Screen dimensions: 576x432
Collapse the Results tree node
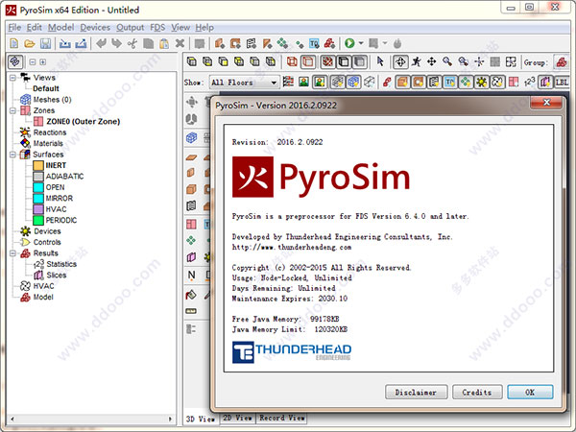click(x=12, y=253)
